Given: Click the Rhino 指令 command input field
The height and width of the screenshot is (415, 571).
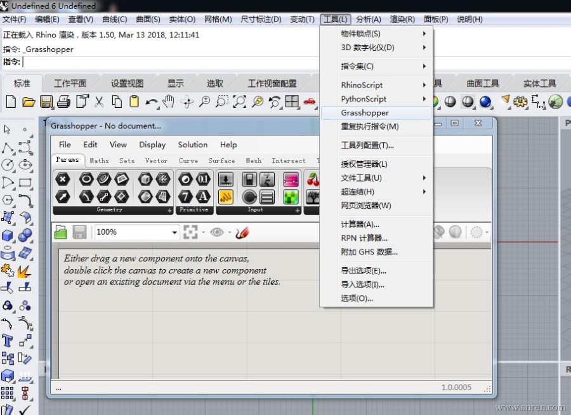Looking at the screenshot, I should point(171,62).
